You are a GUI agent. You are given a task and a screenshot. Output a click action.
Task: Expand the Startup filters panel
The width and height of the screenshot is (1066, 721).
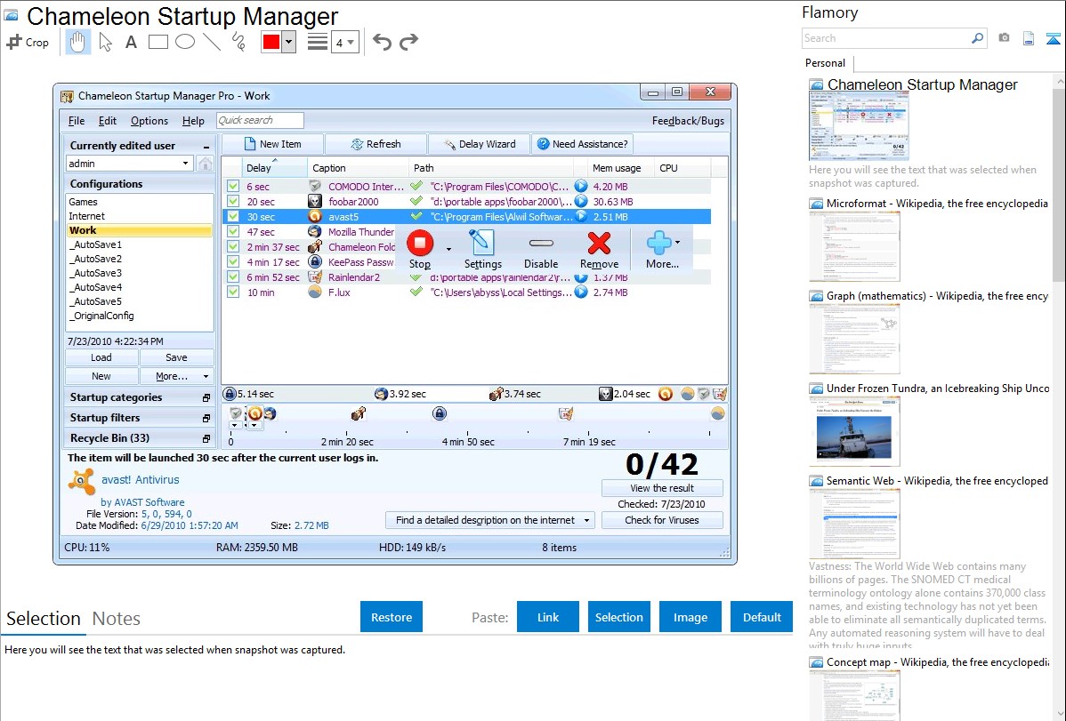(x=206, y=418)
